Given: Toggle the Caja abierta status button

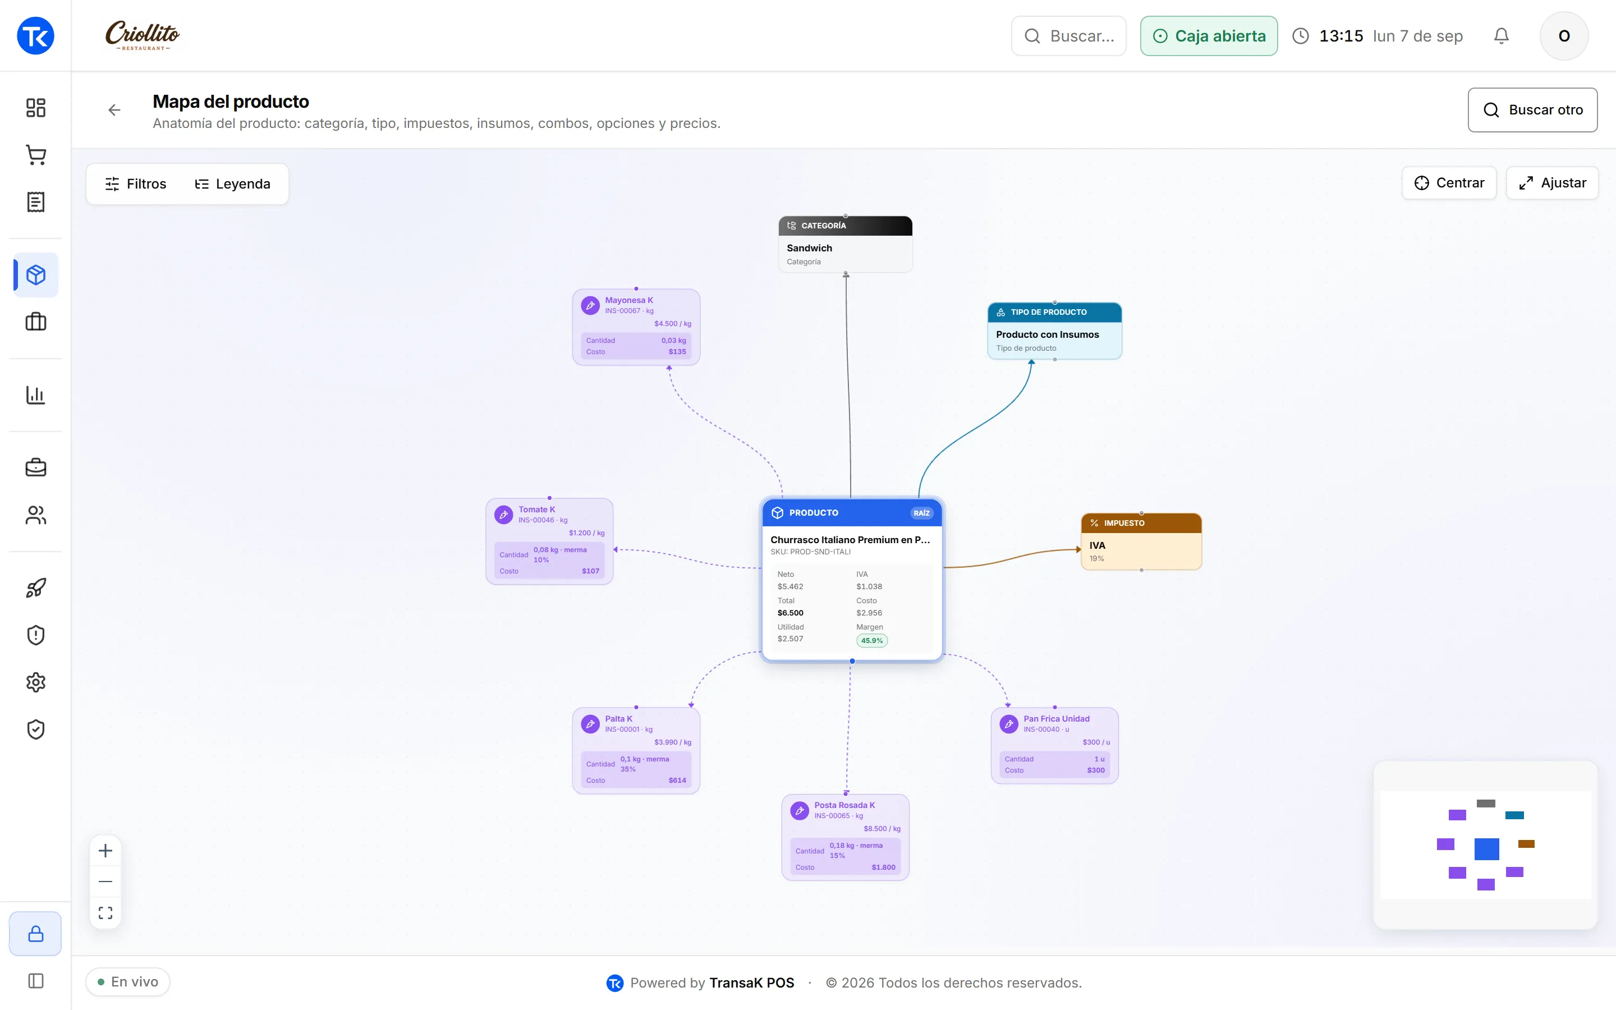Looking at the screenshot, I should tap(1209, 36).
